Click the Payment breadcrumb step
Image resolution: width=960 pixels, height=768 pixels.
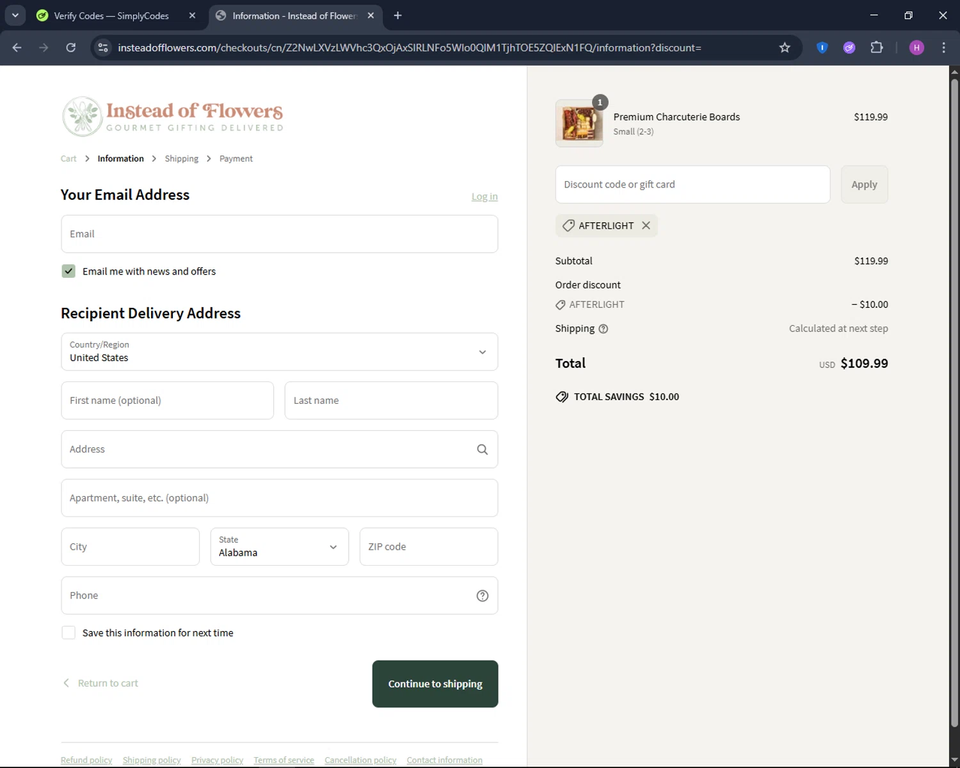[x=236, y=159]
